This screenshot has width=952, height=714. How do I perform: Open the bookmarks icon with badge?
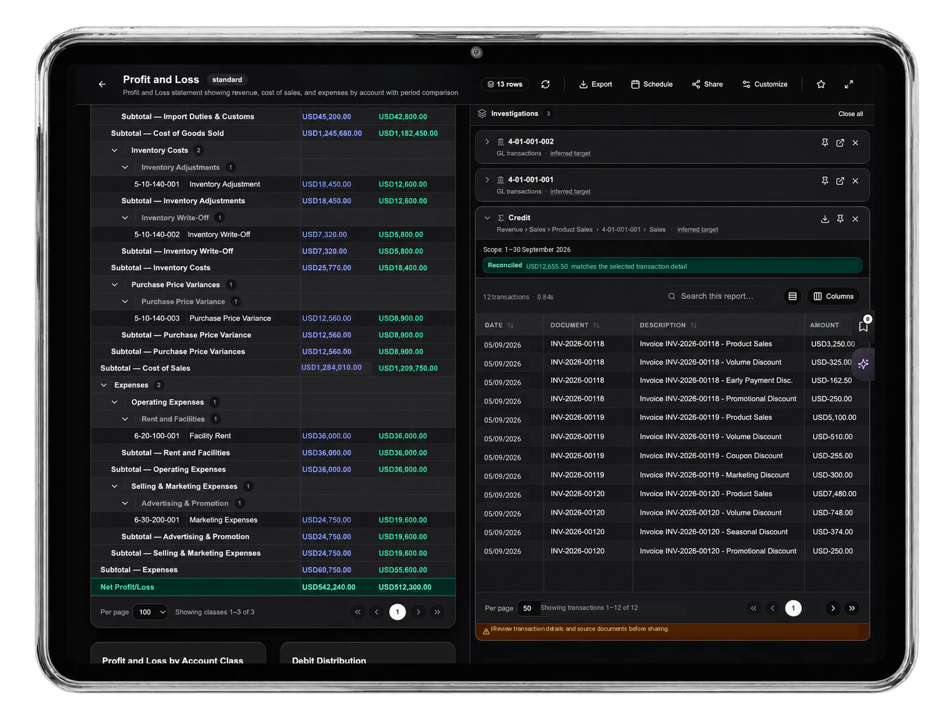coord(863,325)
